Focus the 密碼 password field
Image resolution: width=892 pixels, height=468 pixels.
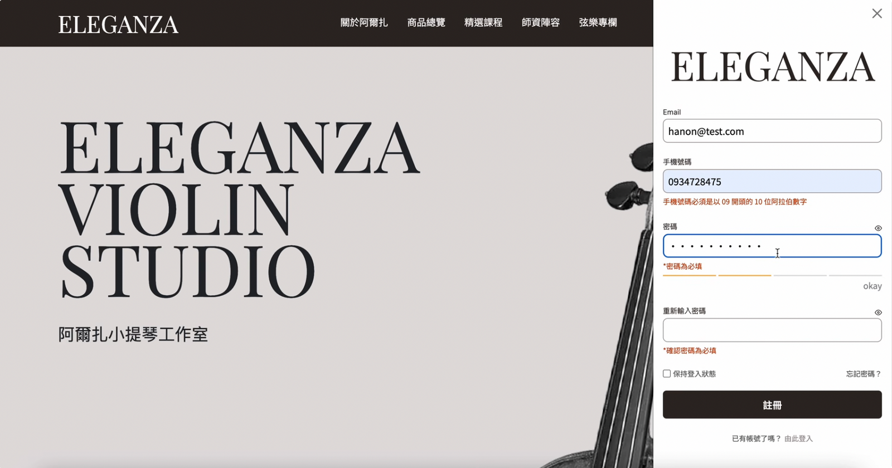pos(772,246)
